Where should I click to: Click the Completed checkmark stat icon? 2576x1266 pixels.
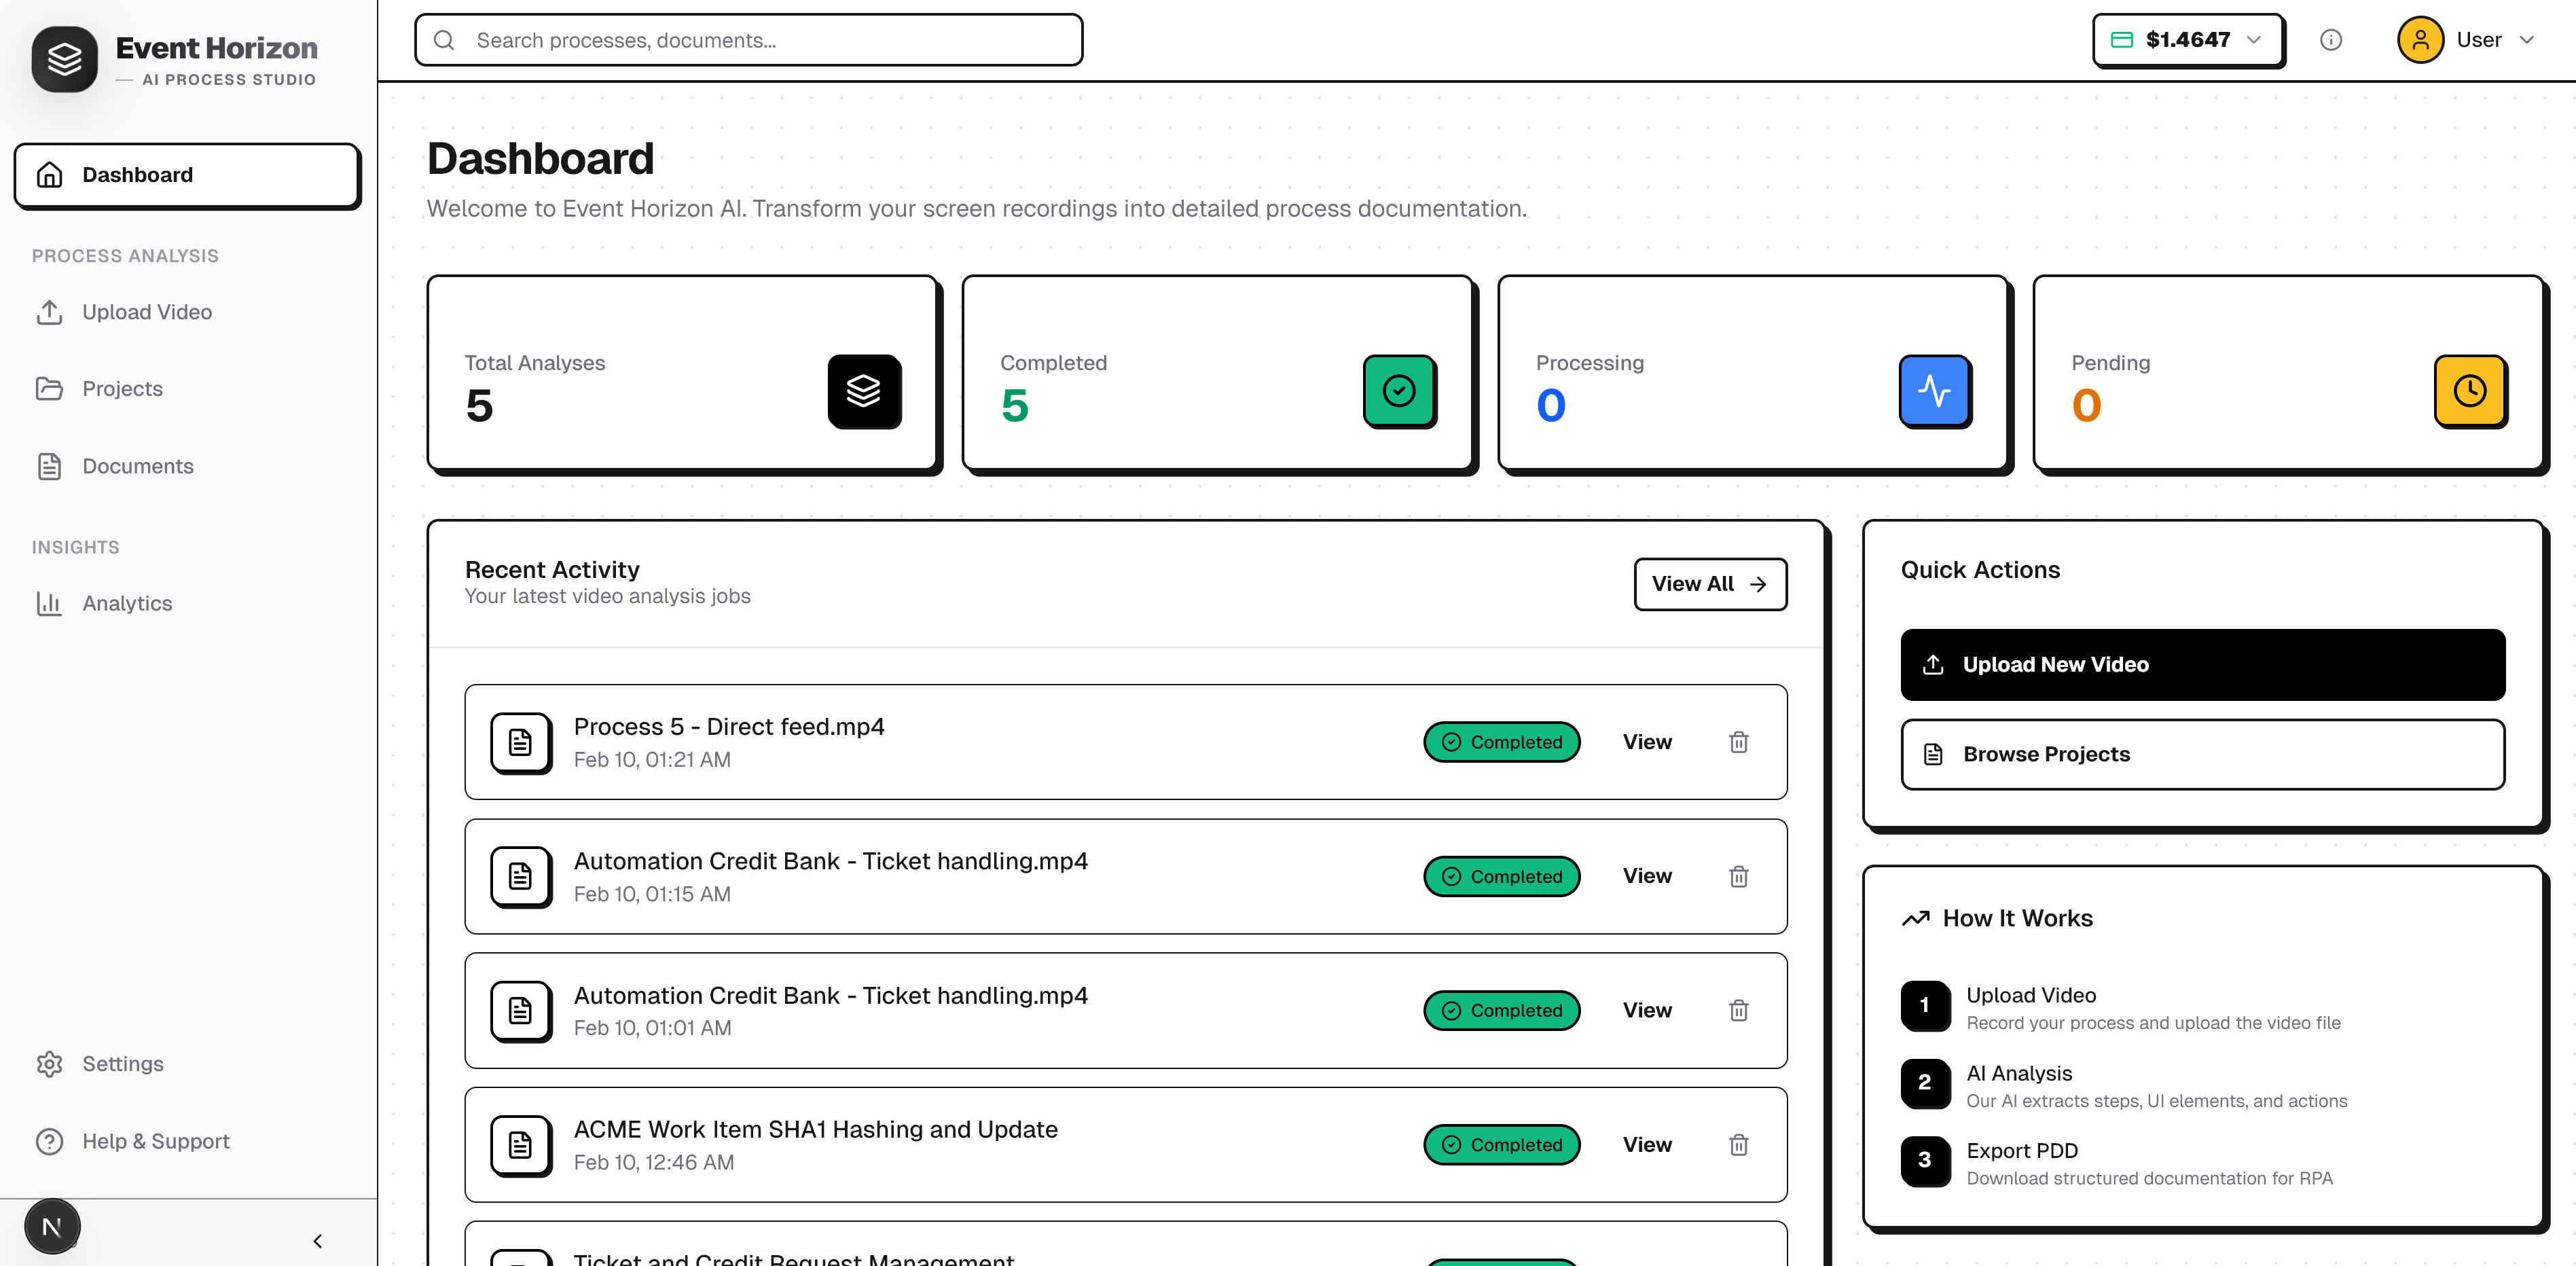coord(1398,391)
